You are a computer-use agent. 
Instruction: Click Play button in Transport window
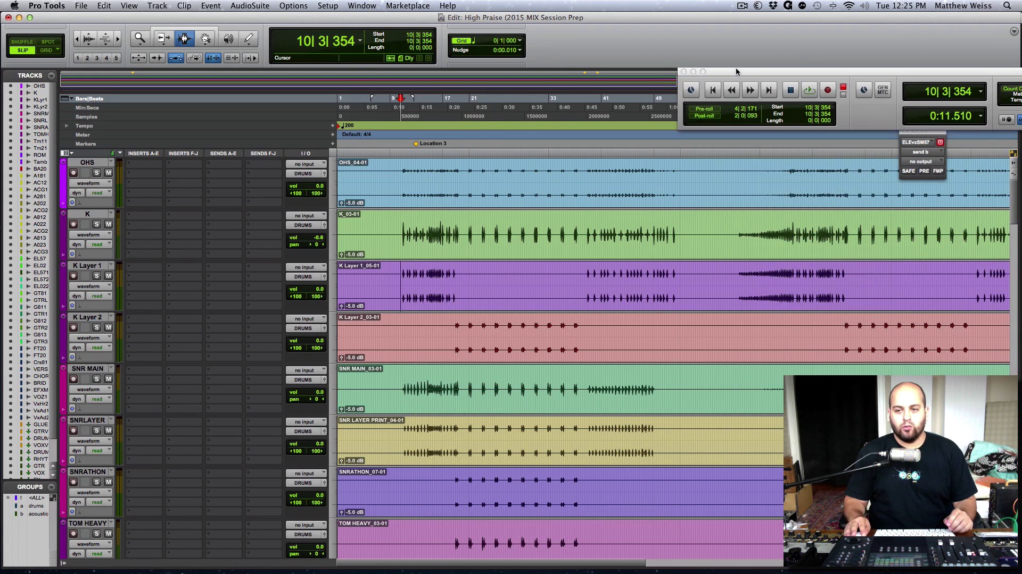click(x=809, y=90)
